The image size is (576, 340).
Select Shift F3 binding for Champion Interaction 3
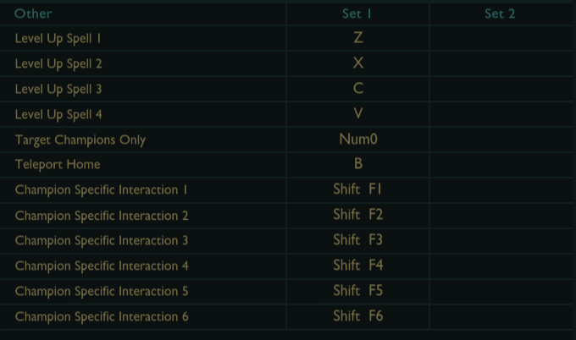357,240
